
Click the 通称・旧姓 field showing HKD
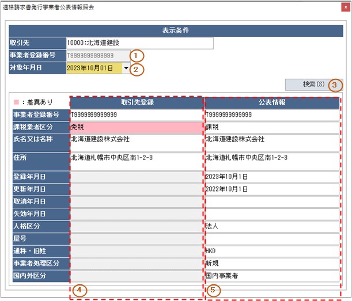271,251
